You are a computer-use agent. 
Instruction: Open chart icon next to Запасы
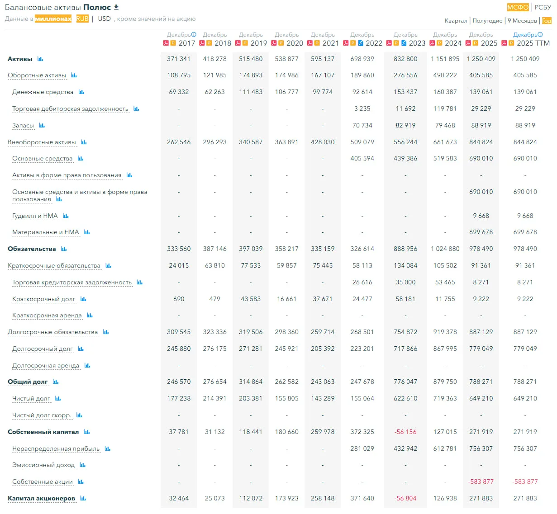[x=42, y=125]
